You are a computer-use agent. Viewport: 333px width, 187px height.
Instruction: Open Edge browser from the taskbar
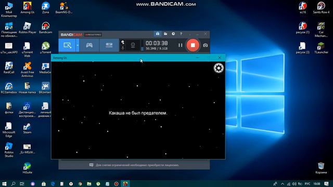point(53,183)
